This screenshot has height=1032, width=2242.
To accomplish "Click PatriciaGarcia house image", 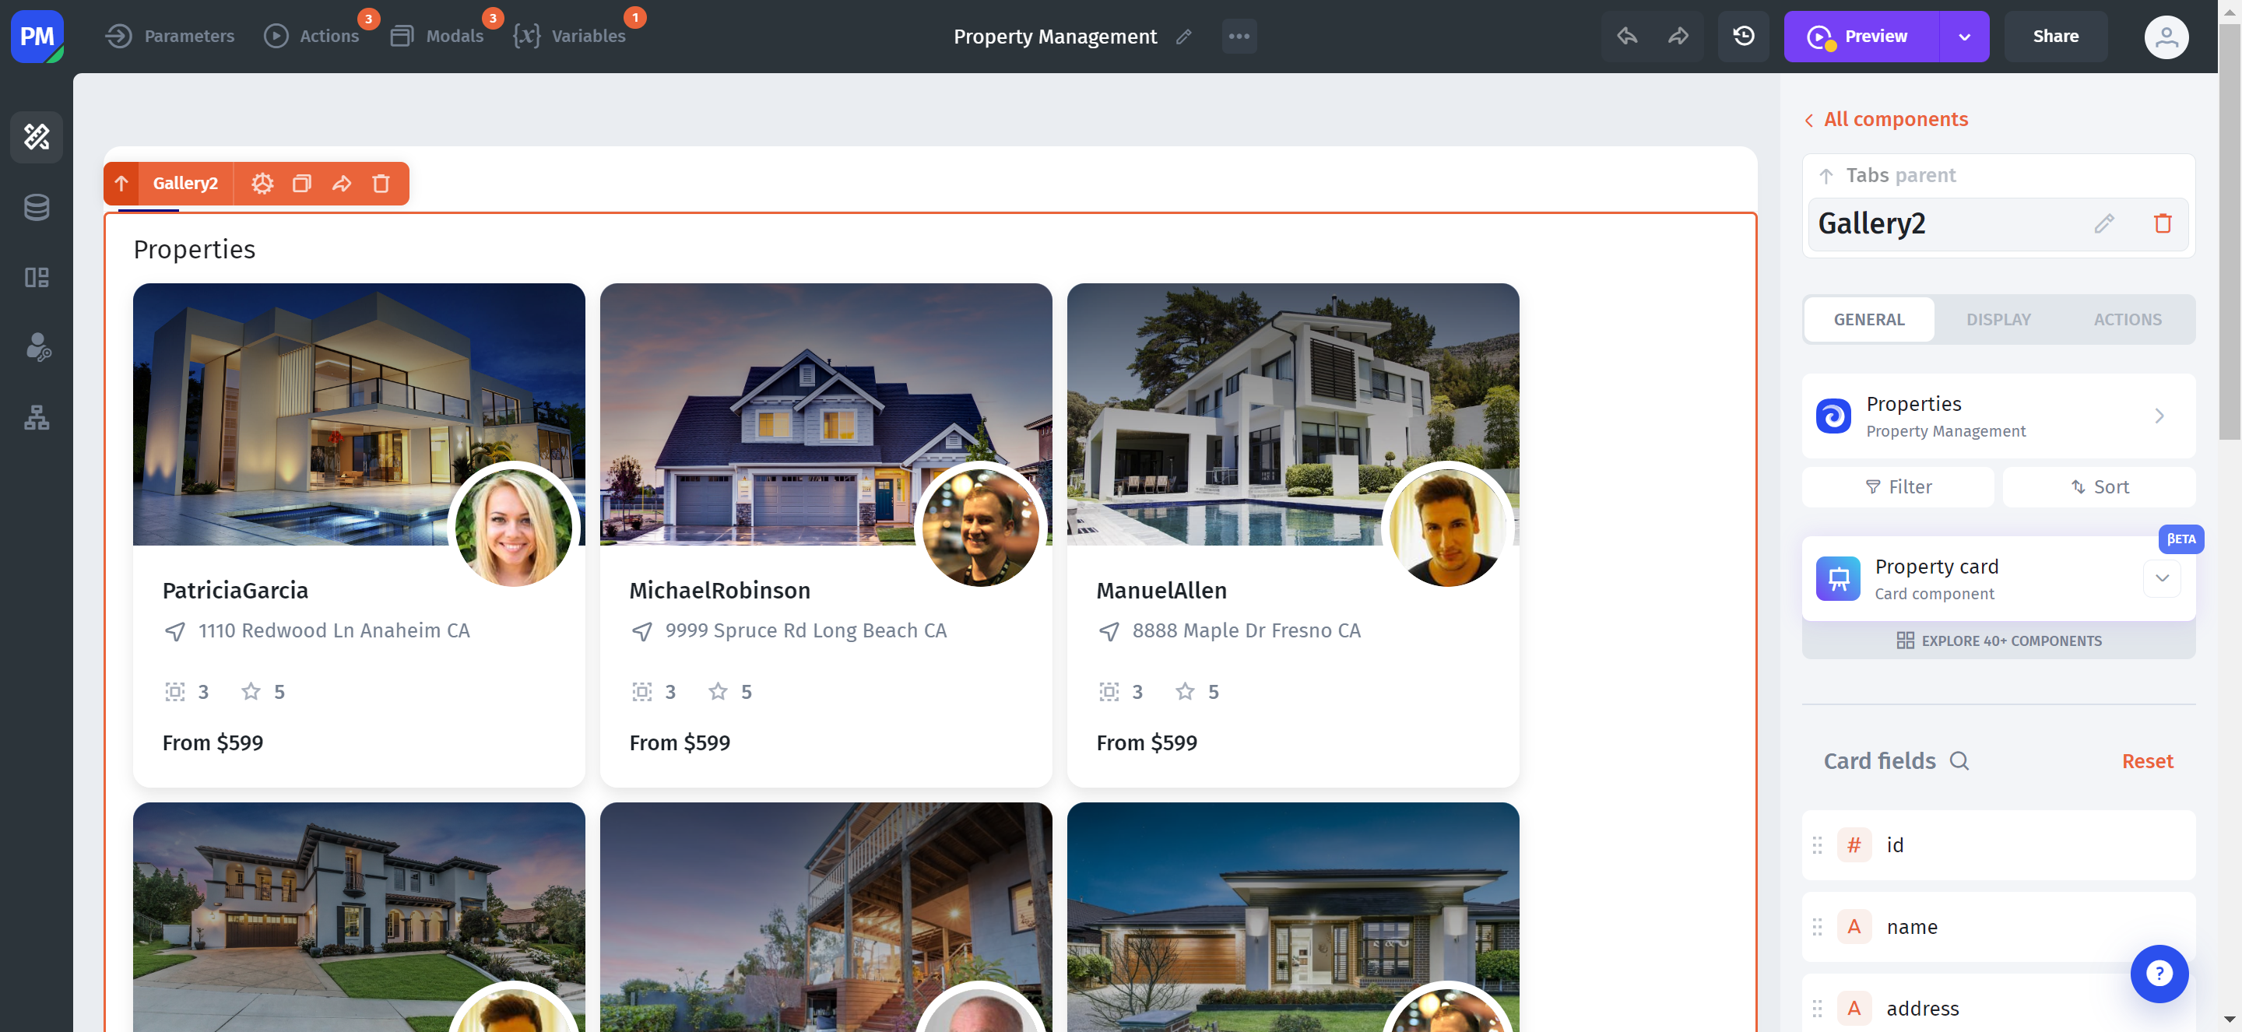I will pos(359,414).
